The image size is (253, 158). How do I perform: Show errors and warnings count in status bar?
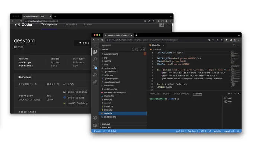(x=112, y=131)
